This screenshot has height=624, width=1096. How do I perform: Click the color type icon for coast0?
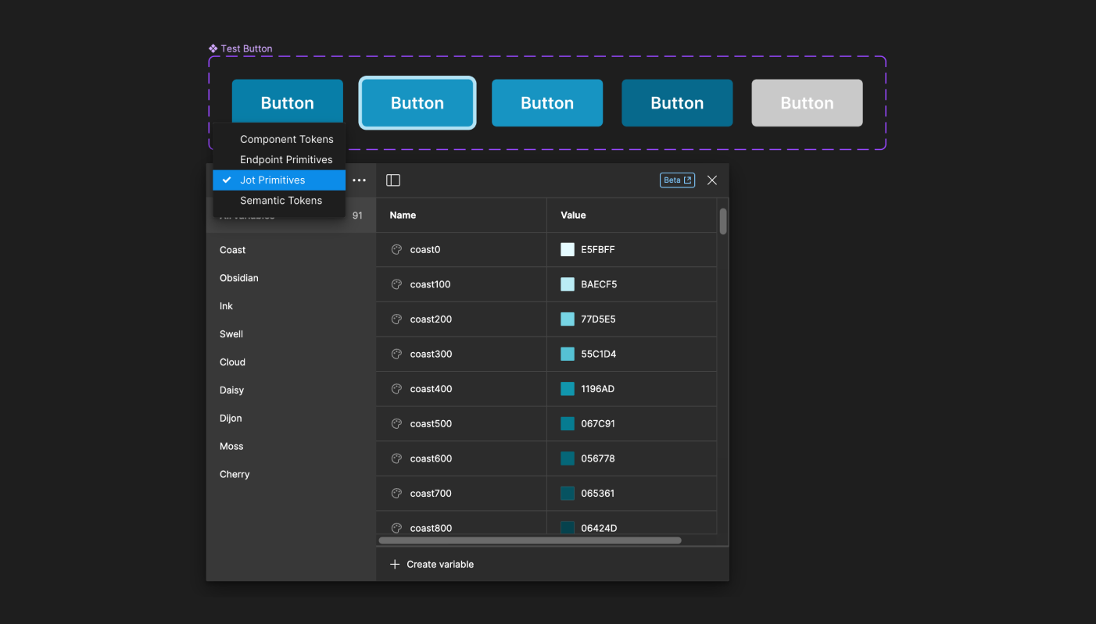[x=396, y=250]
